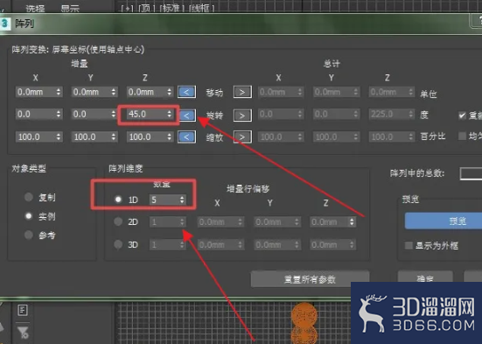
Task: Click the spinner arrows of the 45.0 rotate field
Action: pyautogui.click(x=170, y=114)
